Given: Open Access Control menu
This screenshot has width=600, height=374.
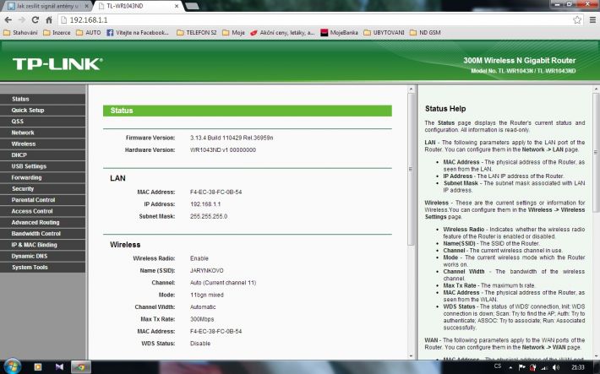Looking at the screenshot, I should click(43, 211).
